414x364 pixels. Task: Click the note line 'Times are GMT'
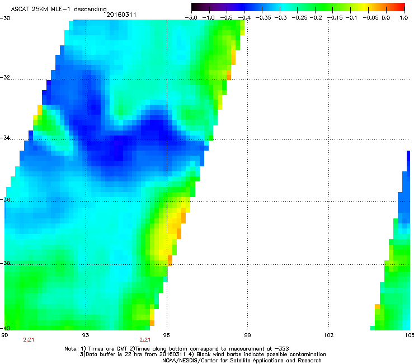(177, 349)
